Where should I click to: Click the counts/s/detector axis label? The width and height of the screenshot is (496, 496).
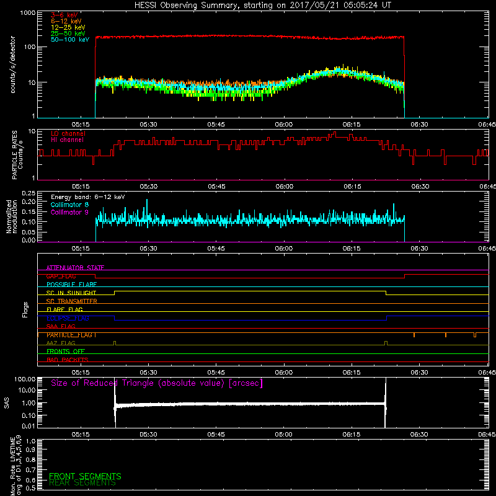(13, 64)
